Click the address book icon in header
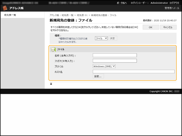Viewport: 182px width, 136px height. (5, 8)
